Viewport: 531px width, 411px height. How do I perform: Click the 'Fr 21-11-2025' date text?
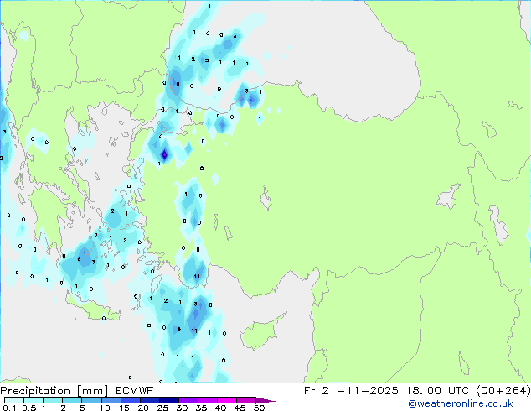coord(351,391)
